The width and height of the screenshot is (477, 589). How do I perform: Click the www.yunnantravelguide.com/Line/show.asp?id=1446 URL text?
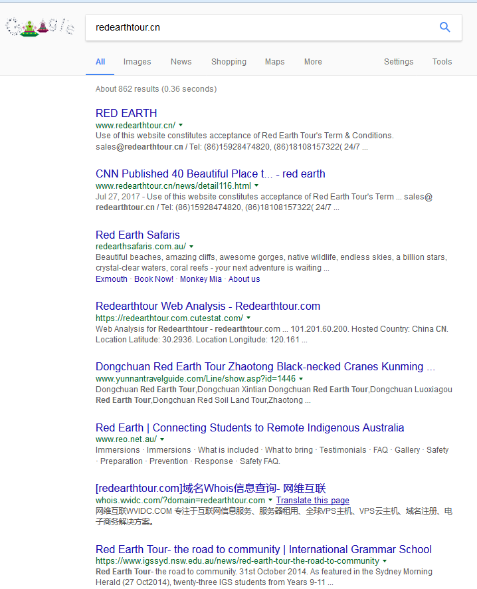pyautogui.click(x=195, y=379)
